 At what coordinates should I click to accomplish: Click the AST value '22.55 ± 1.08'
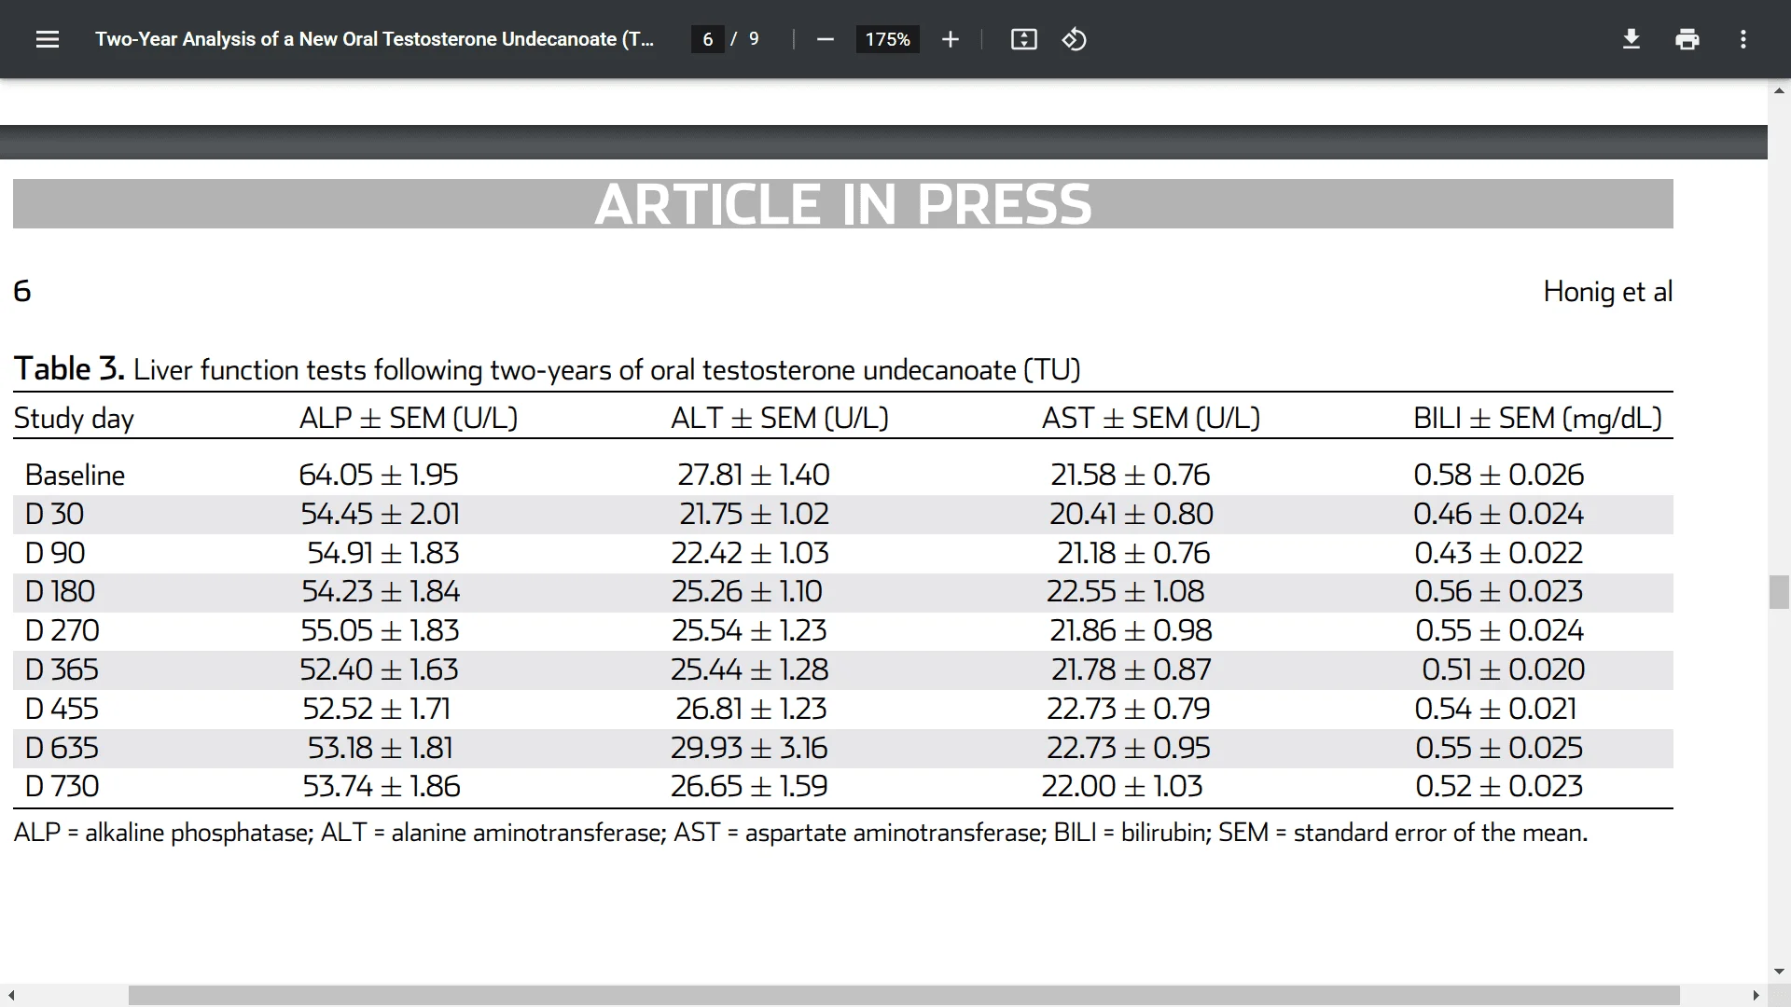(1125, 592)
